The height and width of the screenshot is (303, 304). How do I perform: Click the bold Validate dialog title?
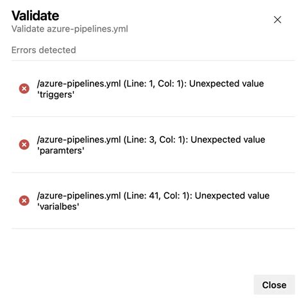click(35, 15)
